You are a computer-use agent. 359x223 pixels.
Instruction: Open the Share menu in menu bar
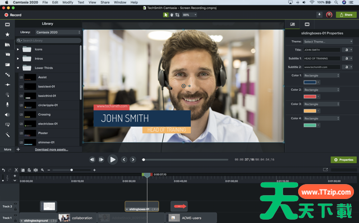point(105,3)
